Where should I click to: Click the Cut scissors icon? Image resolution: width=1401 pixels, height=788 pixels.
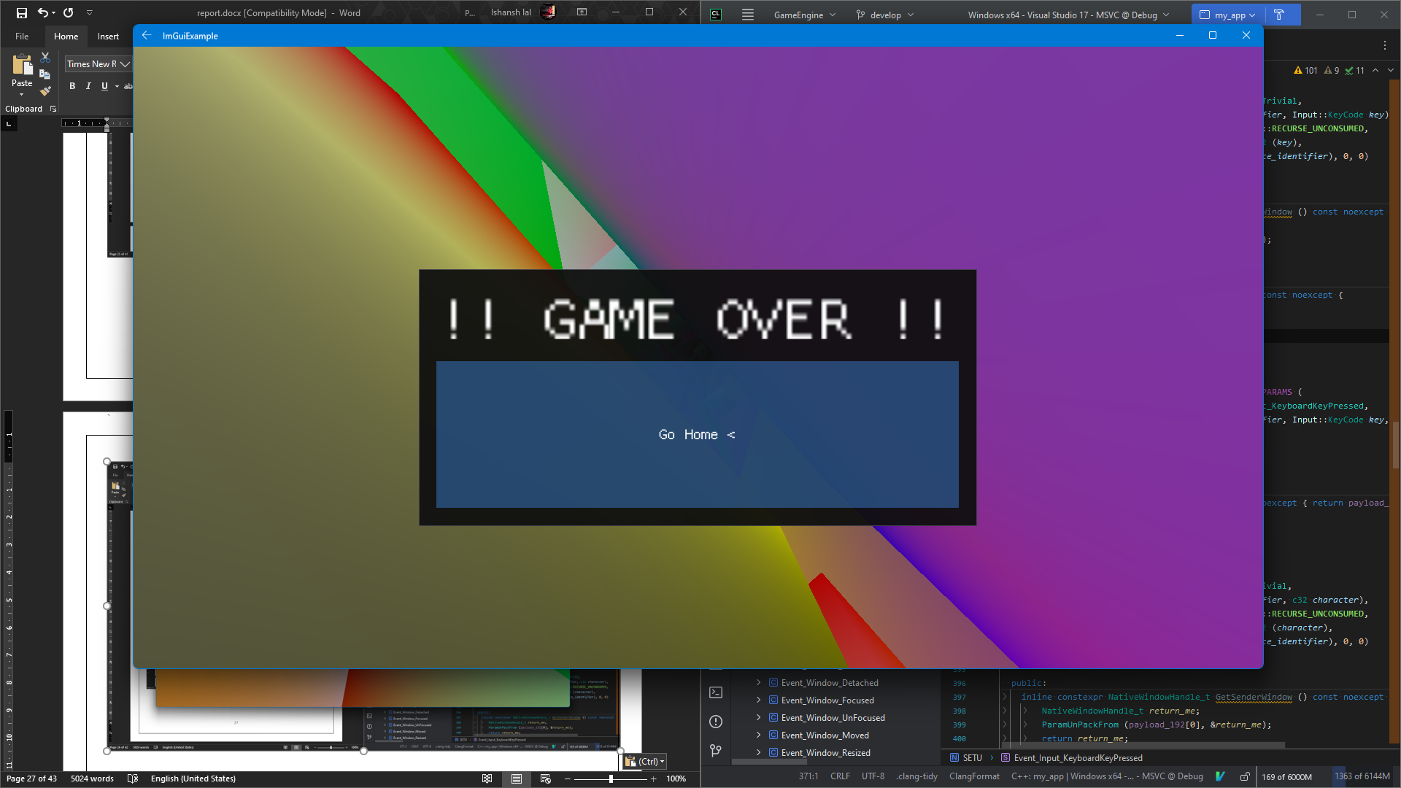click(45, 57)
